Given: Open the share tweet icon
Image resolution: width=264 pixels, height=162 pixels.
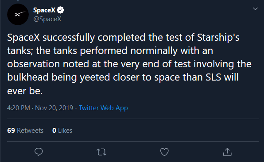Looking at the screenshot, I should tap(227, 152).
